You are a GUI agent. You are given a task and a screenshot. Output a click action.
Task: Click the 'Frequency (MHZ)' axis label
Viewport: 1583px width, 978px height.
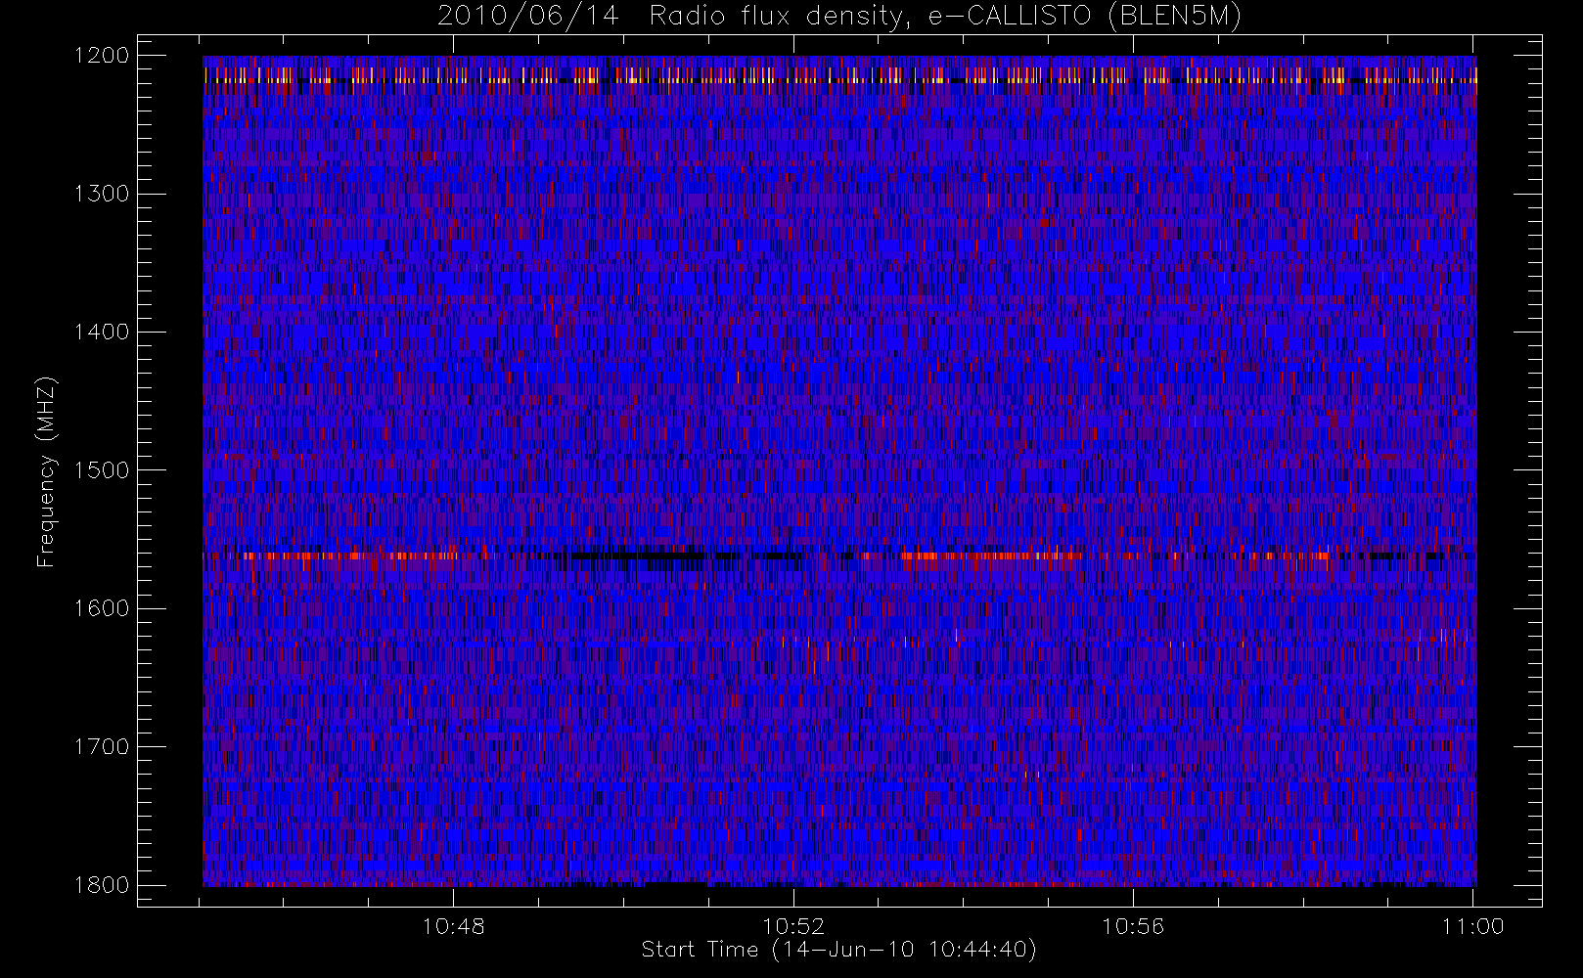coord(46,471)
